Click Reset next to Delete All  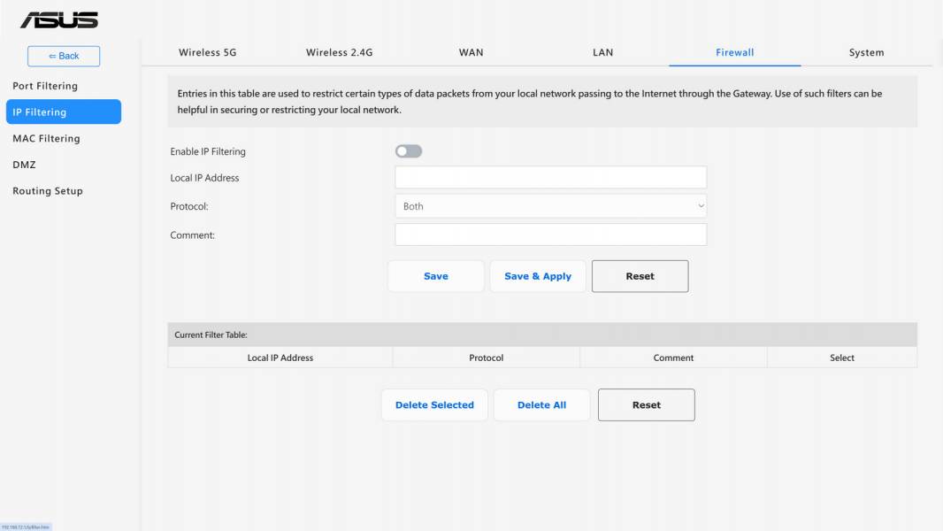[x=647, y=404]
